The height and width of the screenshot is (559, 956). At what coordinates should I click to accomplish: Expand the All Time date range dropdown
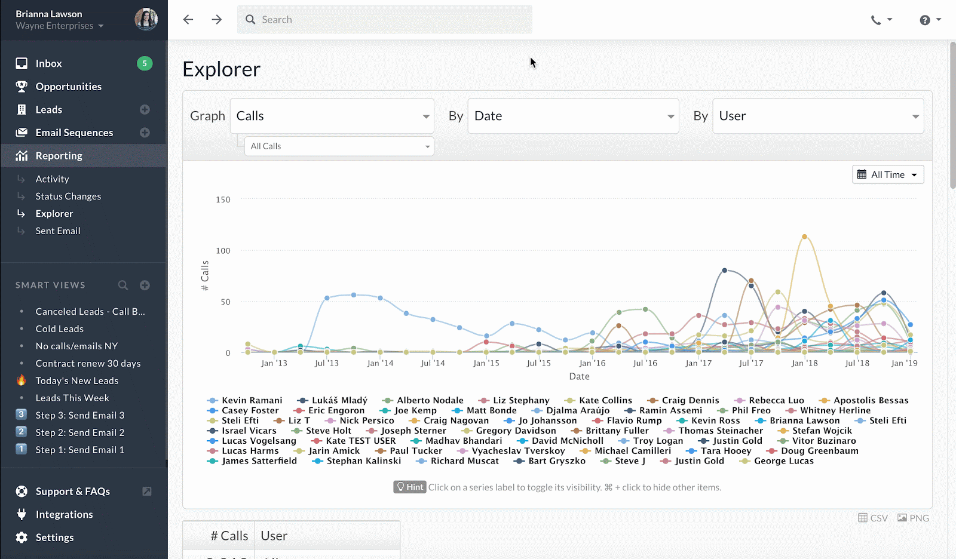pos(888,174)
